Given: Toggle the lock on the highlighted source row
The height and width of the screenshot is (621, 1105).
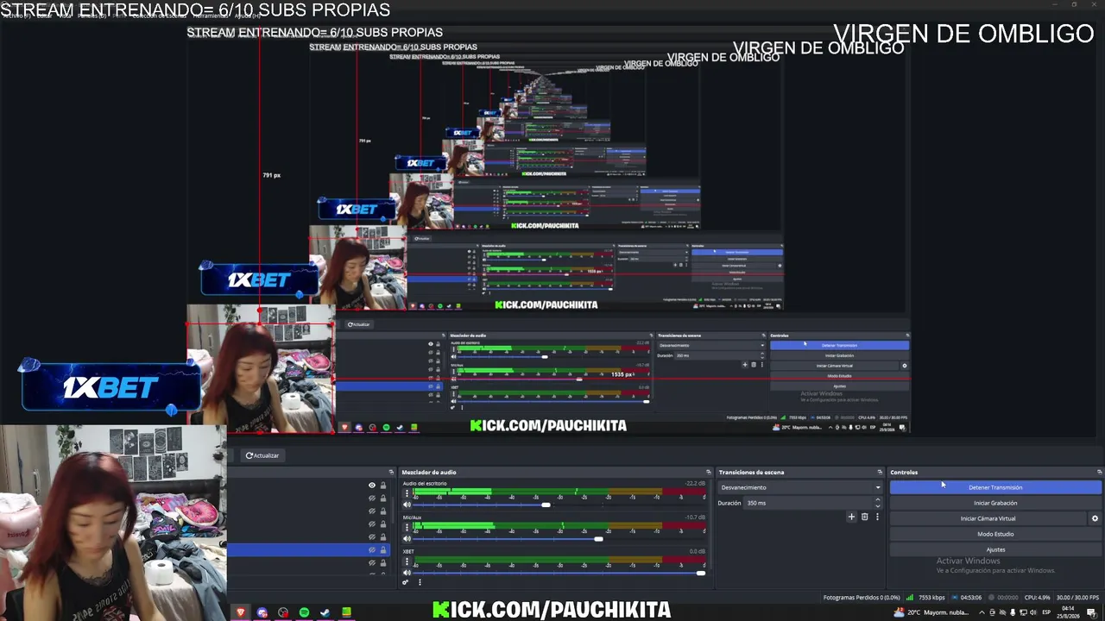Looking at the screenshot, I should [383, 549].
